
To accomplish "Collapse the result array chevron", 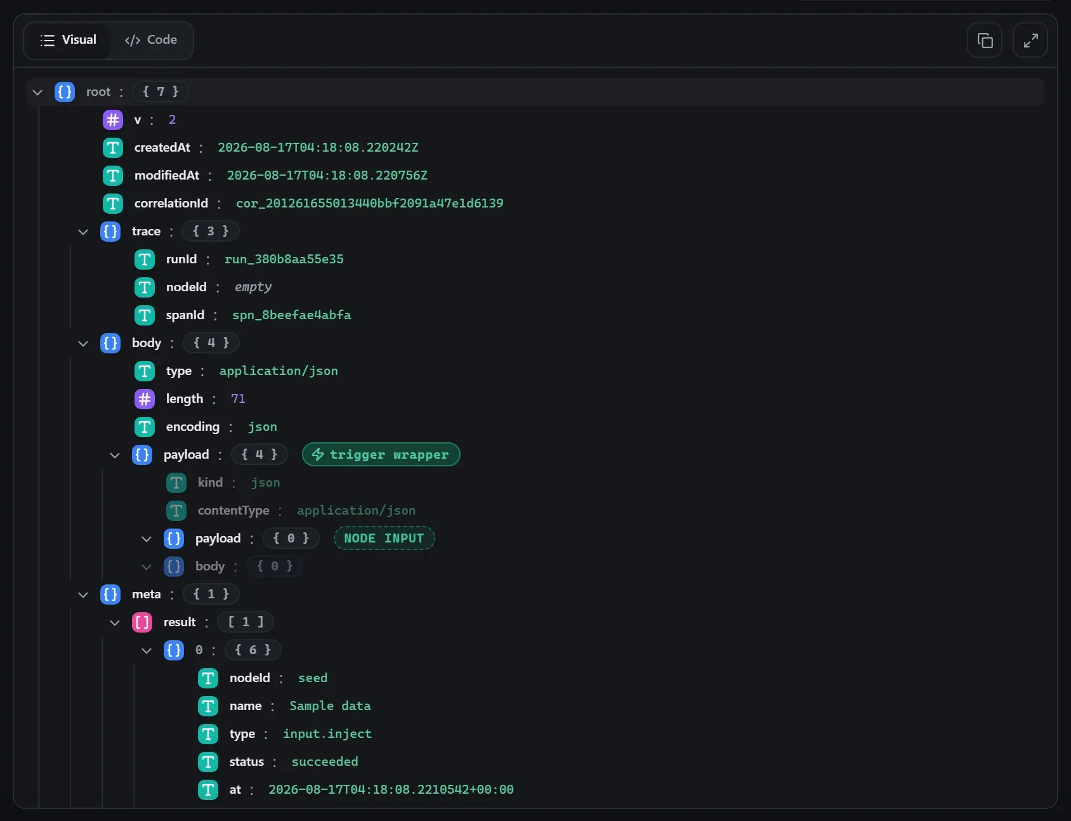I will [x=115, y=622].
